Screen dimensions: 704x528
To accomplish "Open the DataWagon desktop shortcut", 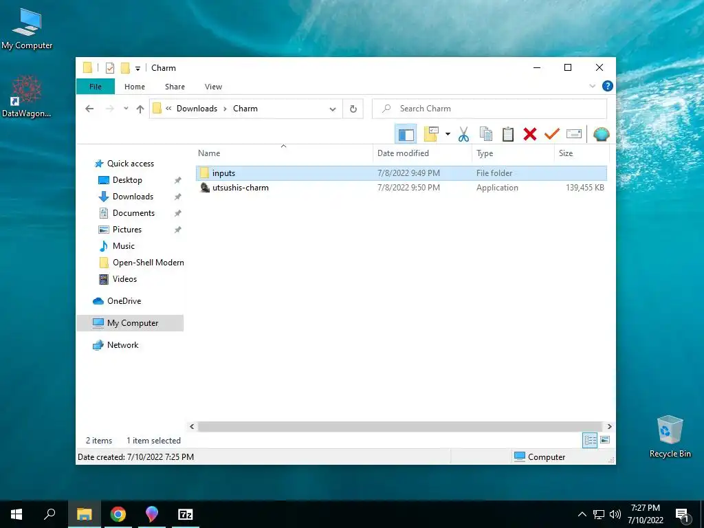I will tap(27, 96).
